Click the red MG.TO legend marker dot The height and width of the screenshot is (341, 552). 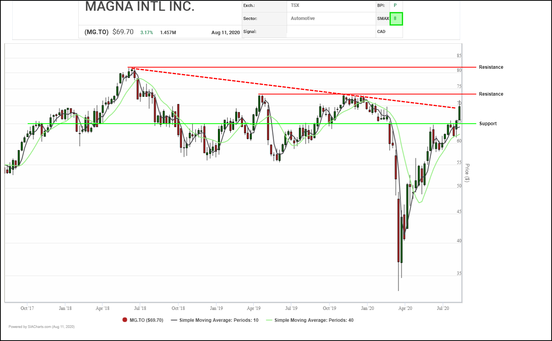(125, 320)
